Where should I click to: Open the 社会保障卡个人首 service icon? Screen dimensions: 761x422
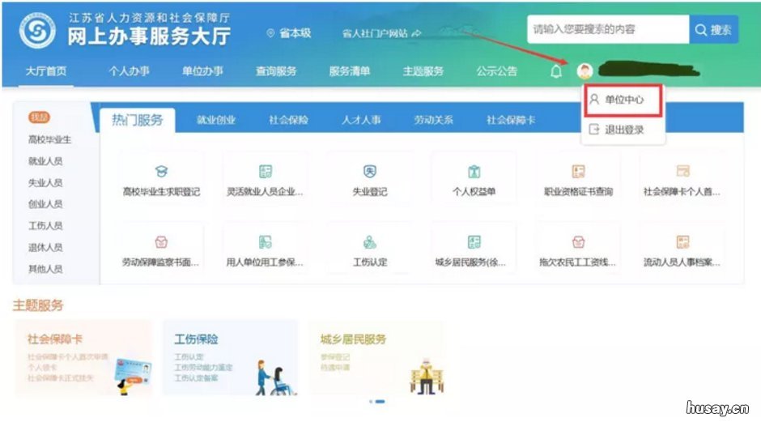tap(682, 171)
